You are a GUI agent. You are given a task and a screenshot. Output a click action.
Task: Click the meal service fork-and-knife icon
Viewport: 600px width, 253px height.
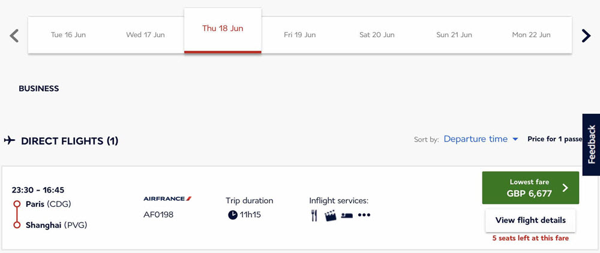pyautogui.click(x=314, y=216)
